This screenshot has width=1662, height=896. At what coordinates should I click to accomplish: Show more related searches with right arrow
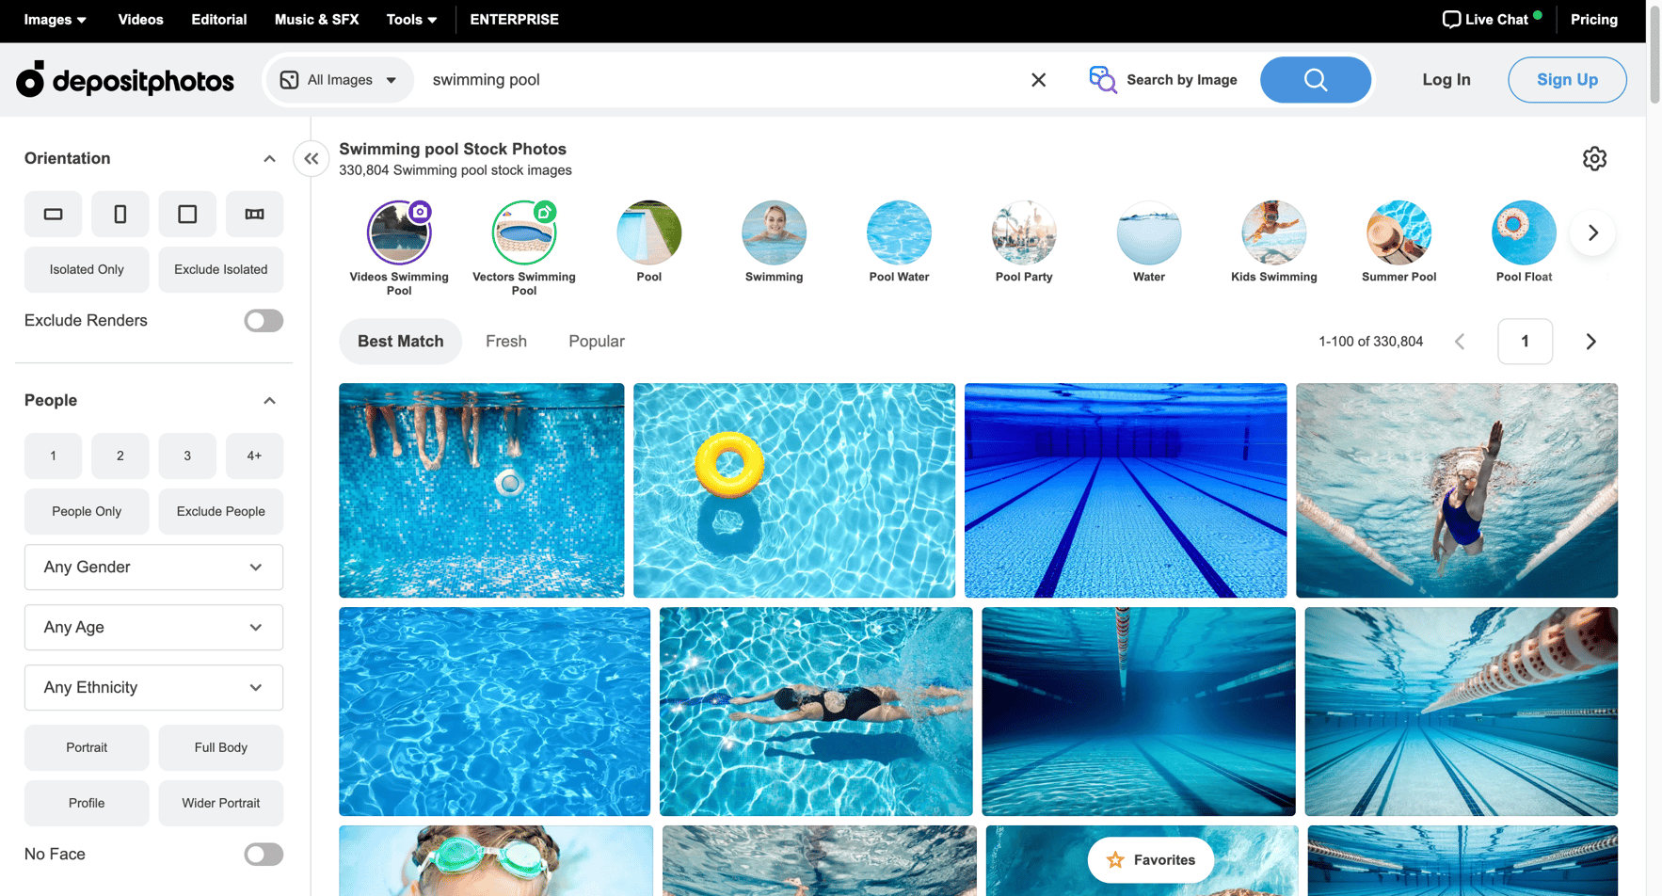point(1592,232)
